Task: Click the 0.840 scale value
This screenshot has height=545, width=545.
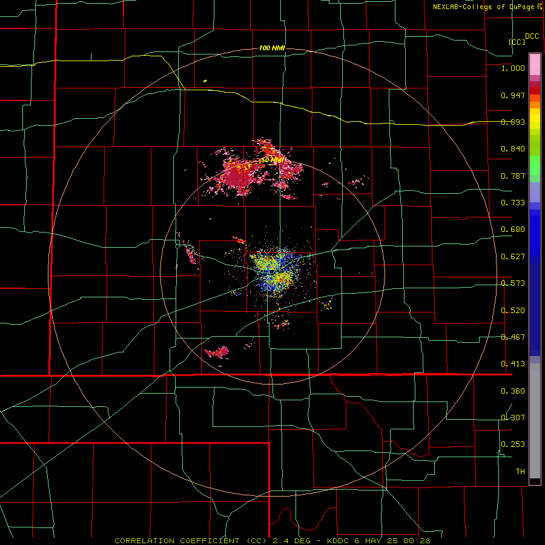Action: pyautogui.click(x=513, y=149)
